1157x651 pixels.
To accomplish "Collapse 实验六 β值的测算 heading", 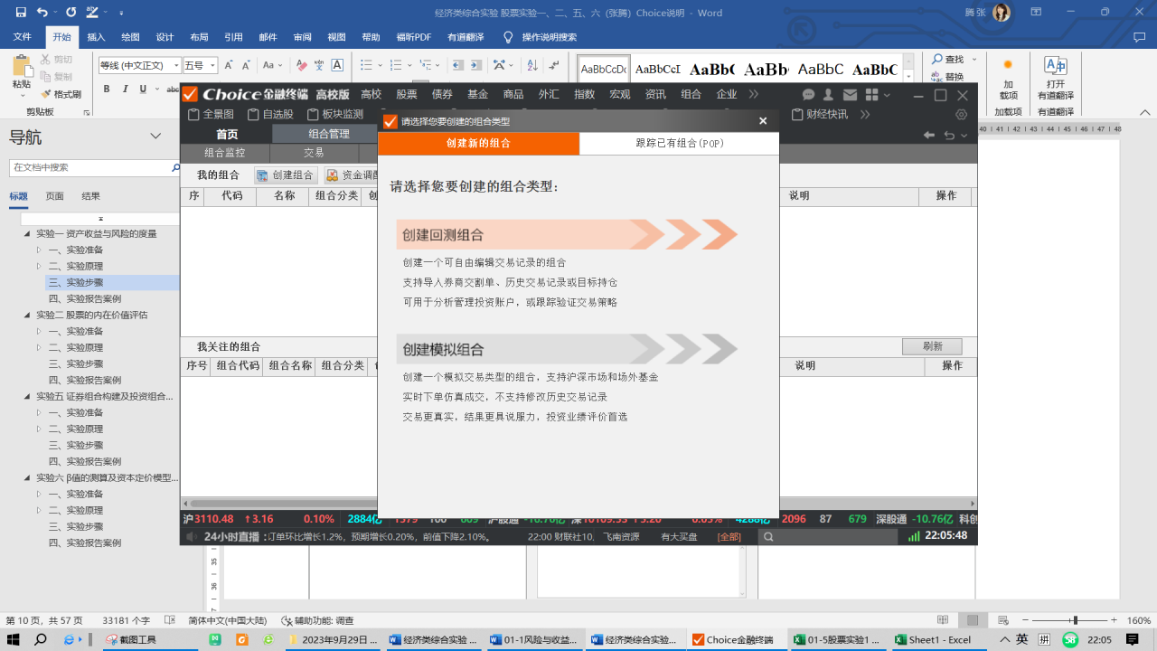I will point(27,477).
